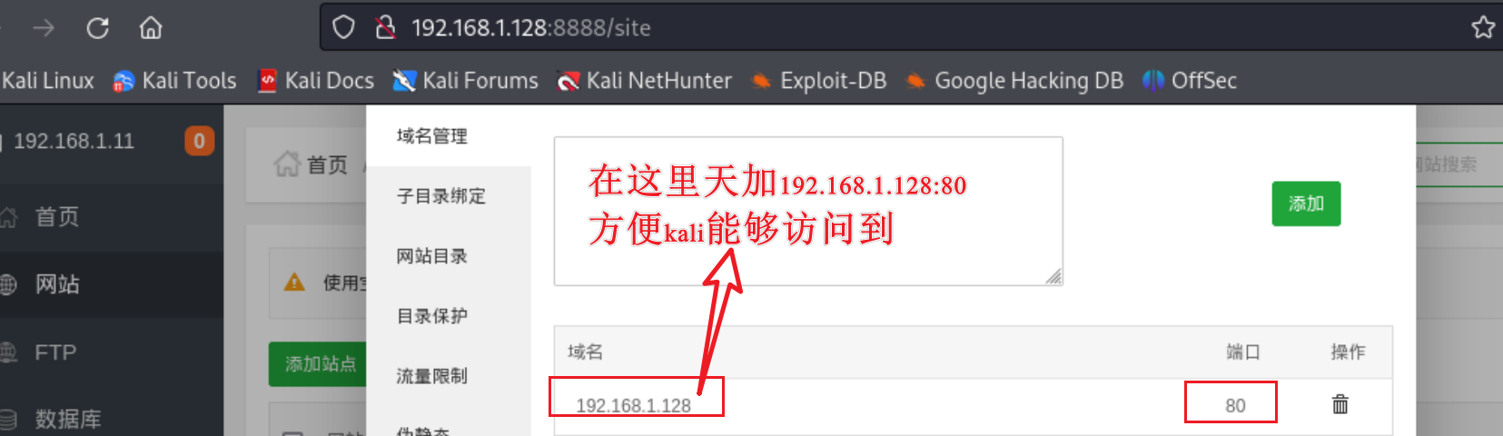
Task: Open the 网站目录 tab
Action: 431,256
